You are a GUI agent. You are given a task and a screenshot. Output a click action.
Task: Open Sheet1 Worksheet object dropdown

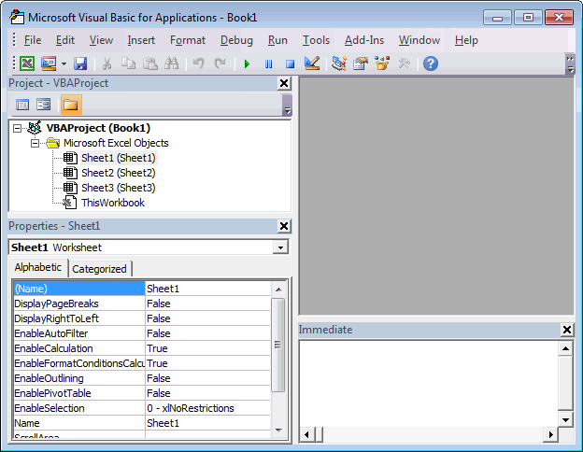[280, 247]
